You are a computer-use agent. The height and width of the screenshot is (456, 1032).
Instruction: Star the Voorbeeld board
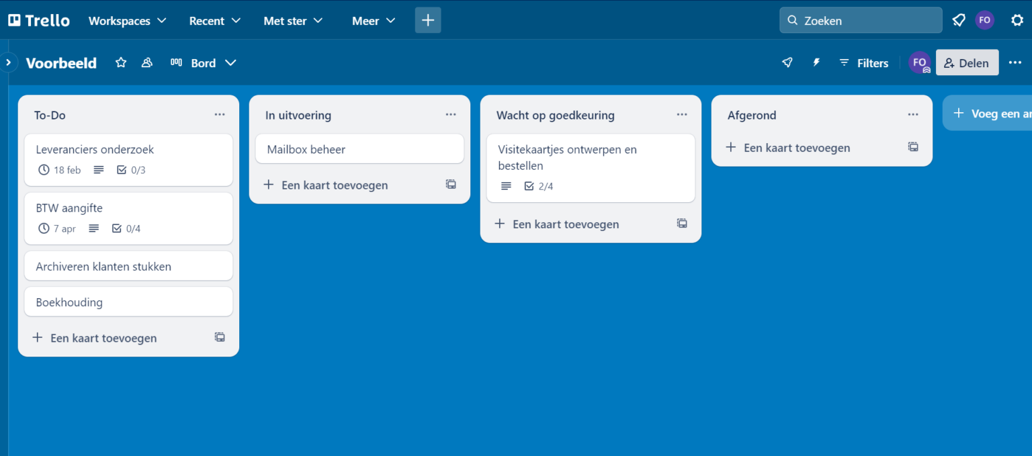[x=121, y=62]
